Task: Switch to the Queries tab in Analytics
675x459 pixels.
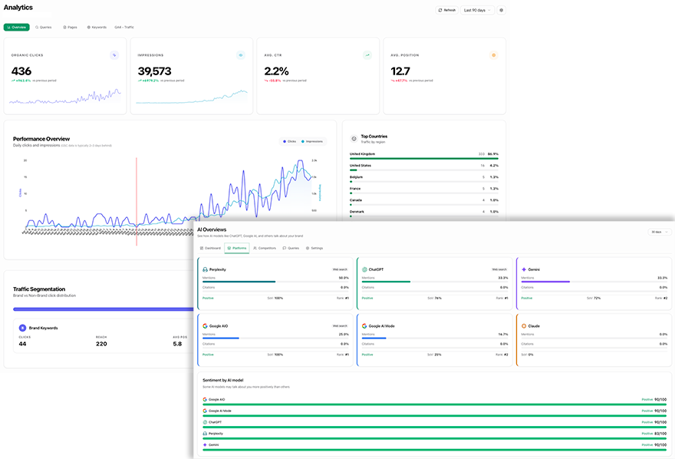Action: click(44, 27)
